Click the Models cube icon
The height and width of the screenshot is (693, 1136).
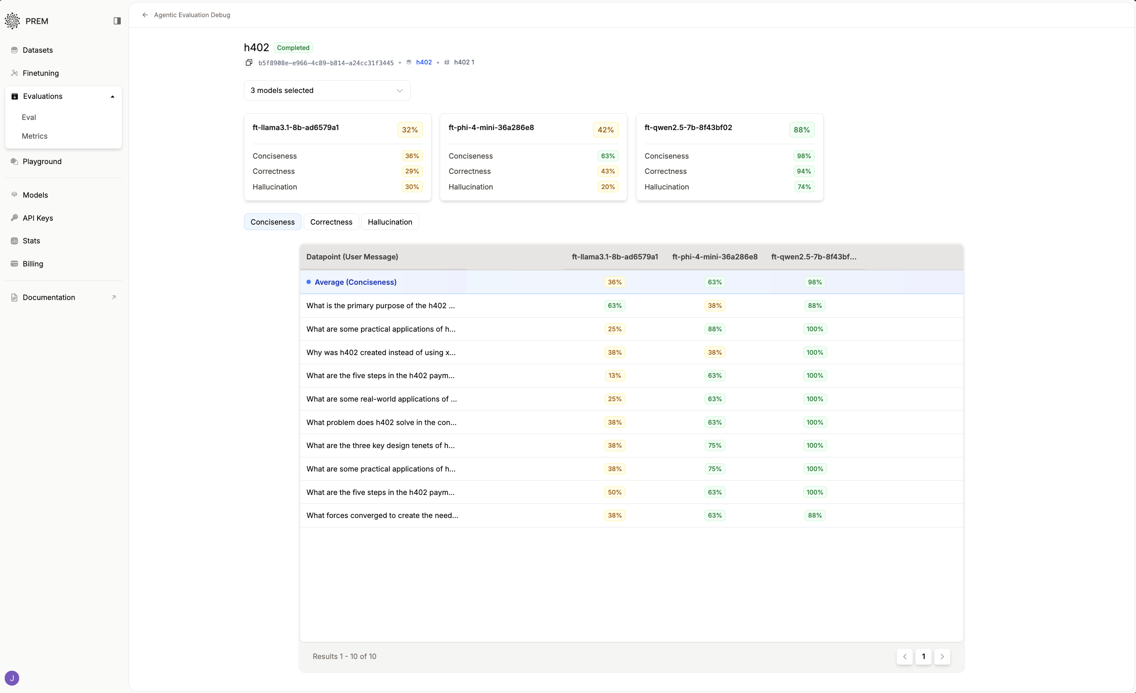pos(14,195)
